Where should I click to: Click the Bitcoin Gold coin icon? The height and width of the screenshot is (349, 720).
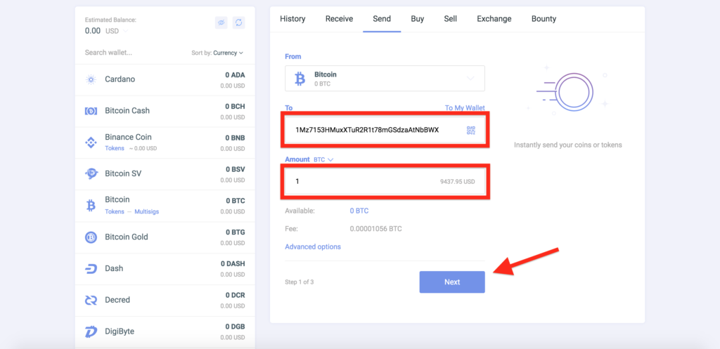click(x=91, y=237)
